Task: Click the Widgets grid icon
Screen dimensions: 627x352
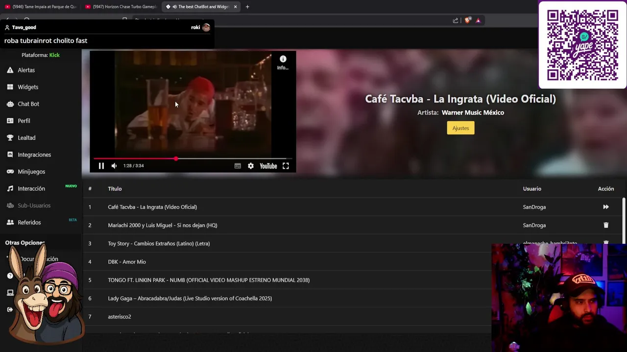Action: click(10, 87)
